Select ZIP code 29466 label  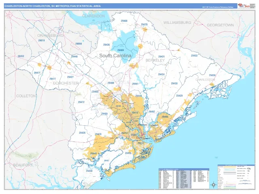point(165,117)
